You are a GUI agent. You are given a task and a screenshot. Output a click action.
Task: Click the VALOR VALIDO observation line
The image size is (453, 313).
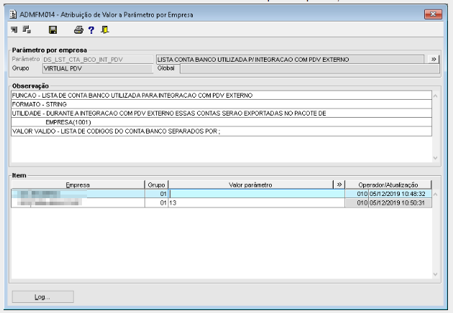[221, 131]
